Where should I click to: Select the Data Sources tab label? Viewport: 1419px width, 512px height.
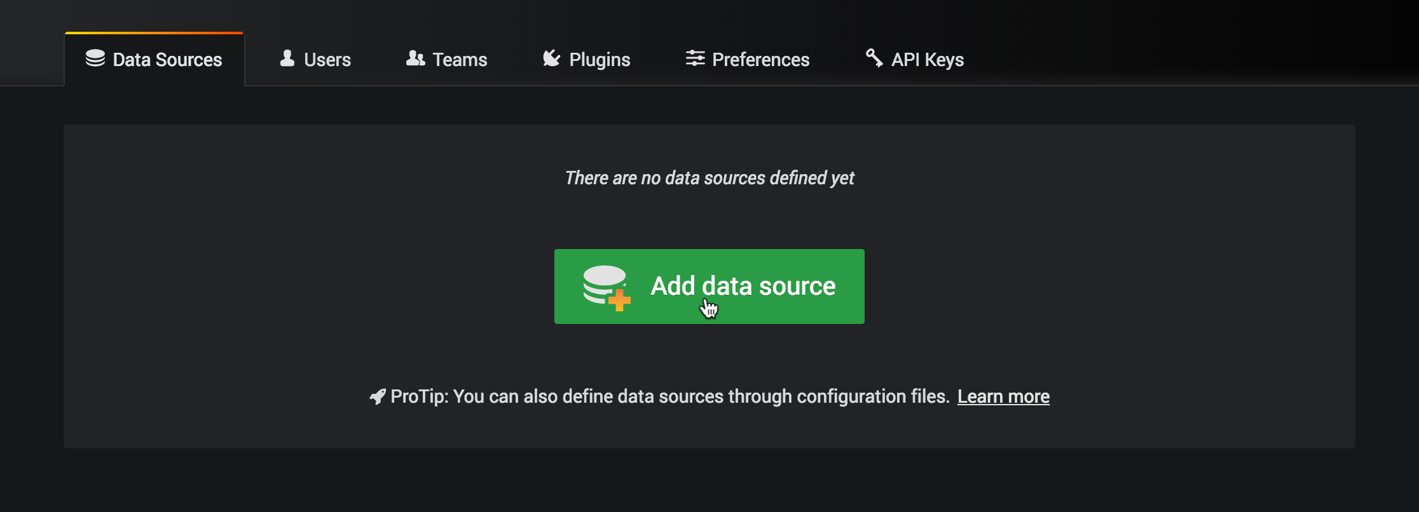click(167, 60)
